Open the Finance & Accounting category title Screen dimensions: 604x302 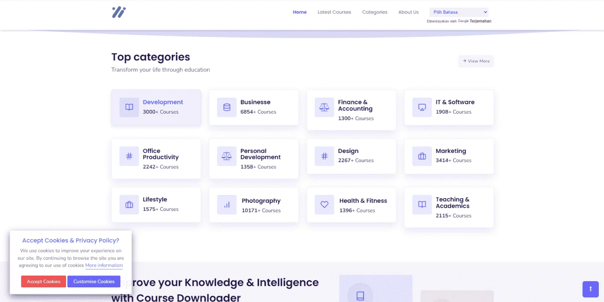click(355, 105)
